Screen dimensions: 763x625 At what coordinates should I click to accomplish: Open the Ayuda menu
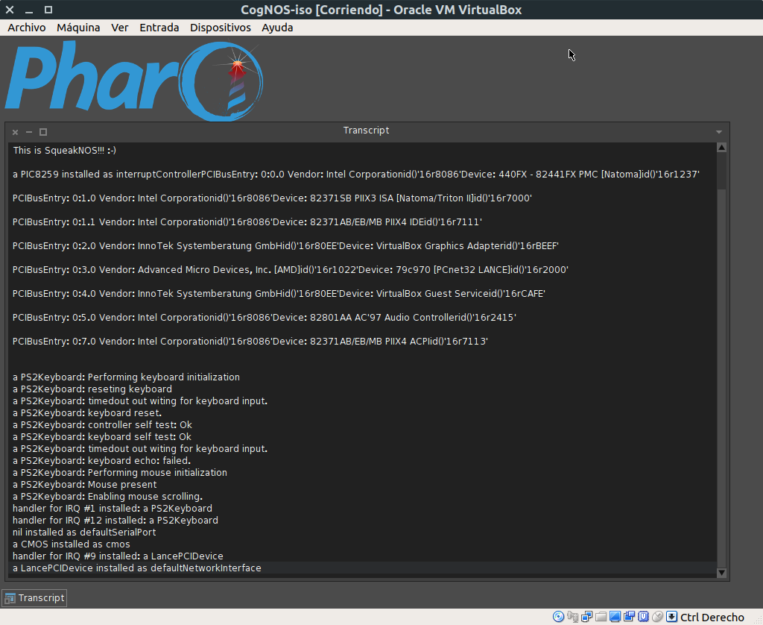click(277, 28)
